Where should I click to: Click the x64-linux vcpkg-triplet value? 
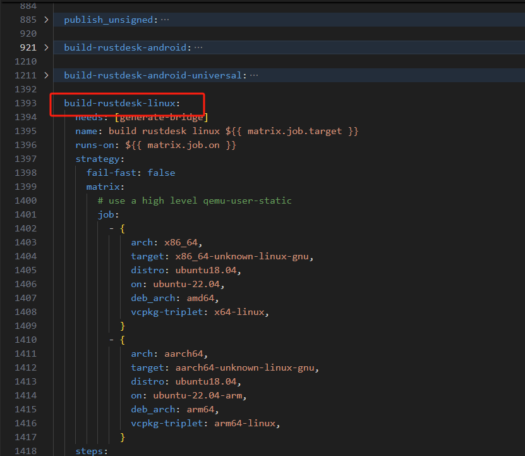(x=239, y=312)
